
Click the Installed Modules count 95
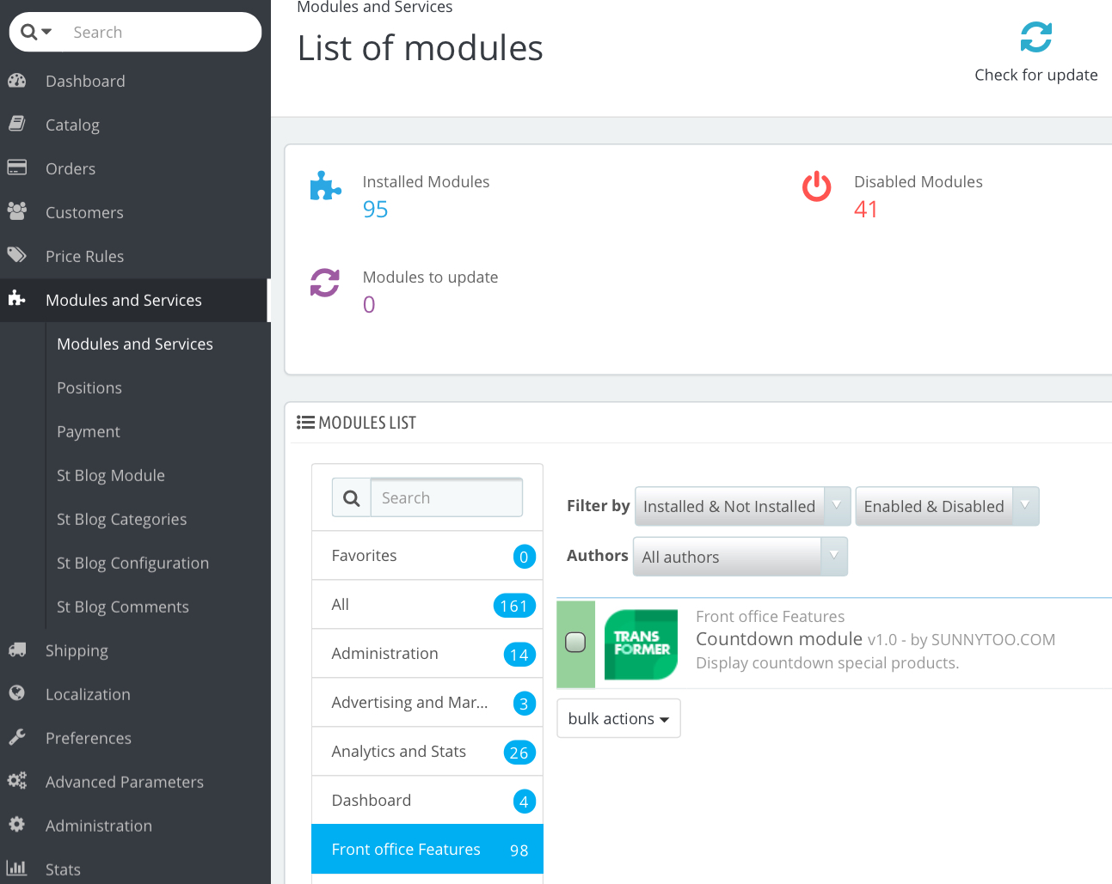coord(375,210)
